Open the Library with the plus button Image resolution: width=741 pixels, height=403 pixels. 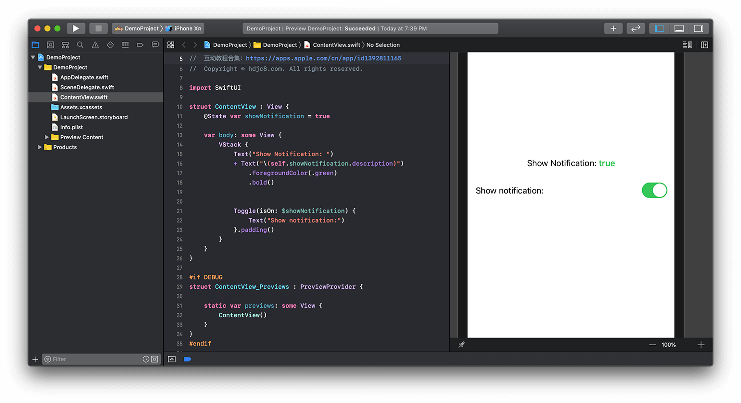click(613, 28)
